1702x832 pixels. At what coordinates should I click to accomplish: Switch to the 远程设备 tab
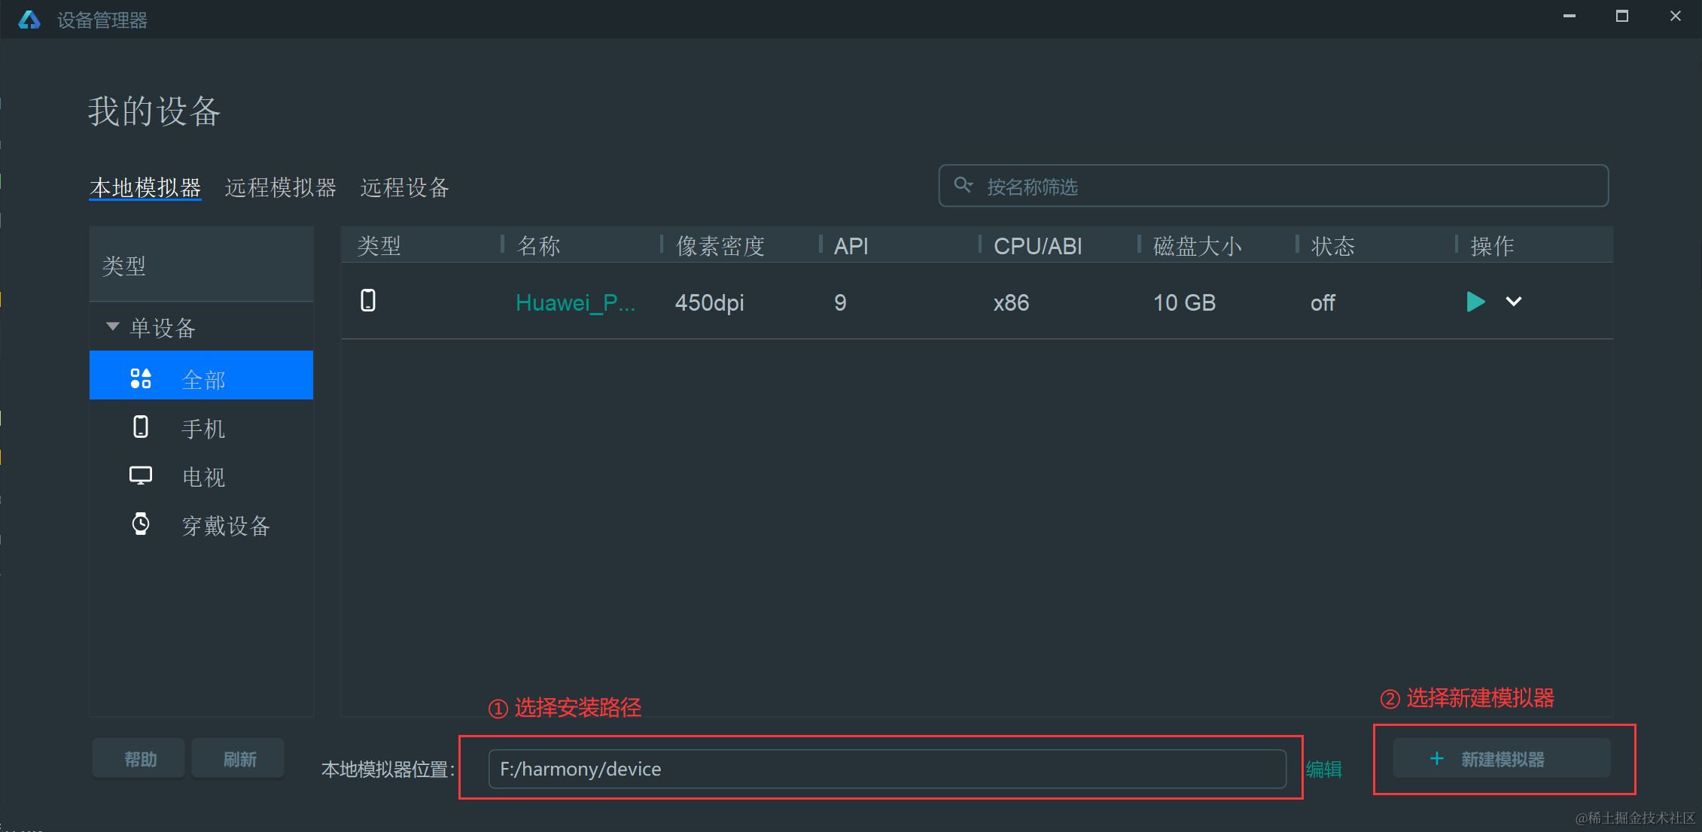tap(404, 188)
